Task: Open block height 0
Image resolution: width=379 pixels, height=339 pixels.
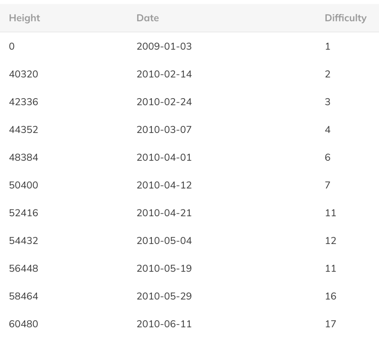Action: [12, 46]
